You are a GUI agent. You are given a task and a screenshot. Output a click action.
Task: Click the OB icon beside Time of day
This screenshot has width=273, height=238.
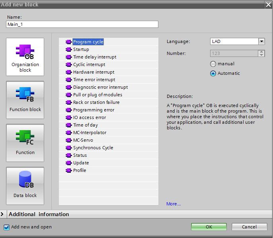[68, 125]
